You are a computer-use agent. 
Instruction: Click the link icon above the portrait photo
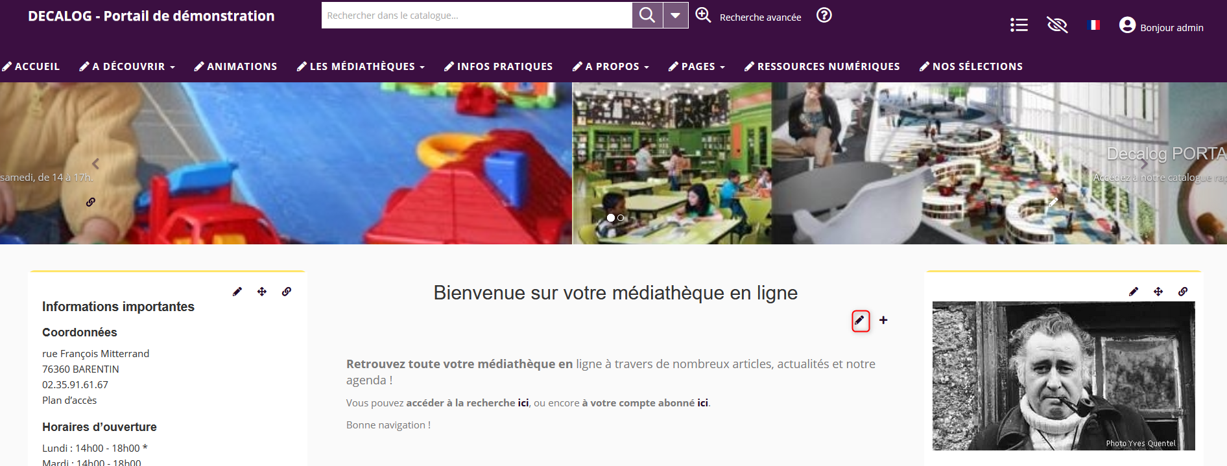(1183, 292)
